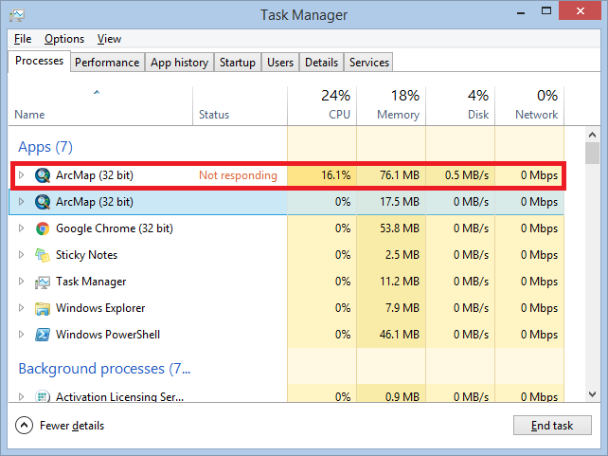The image size is (608, 456).
Task: Click the End task button
Action: (x=552, y=426)
